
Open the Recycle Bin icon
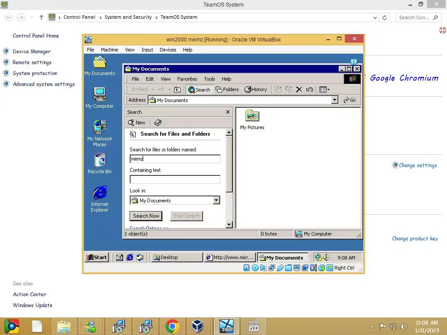[100, 164]
